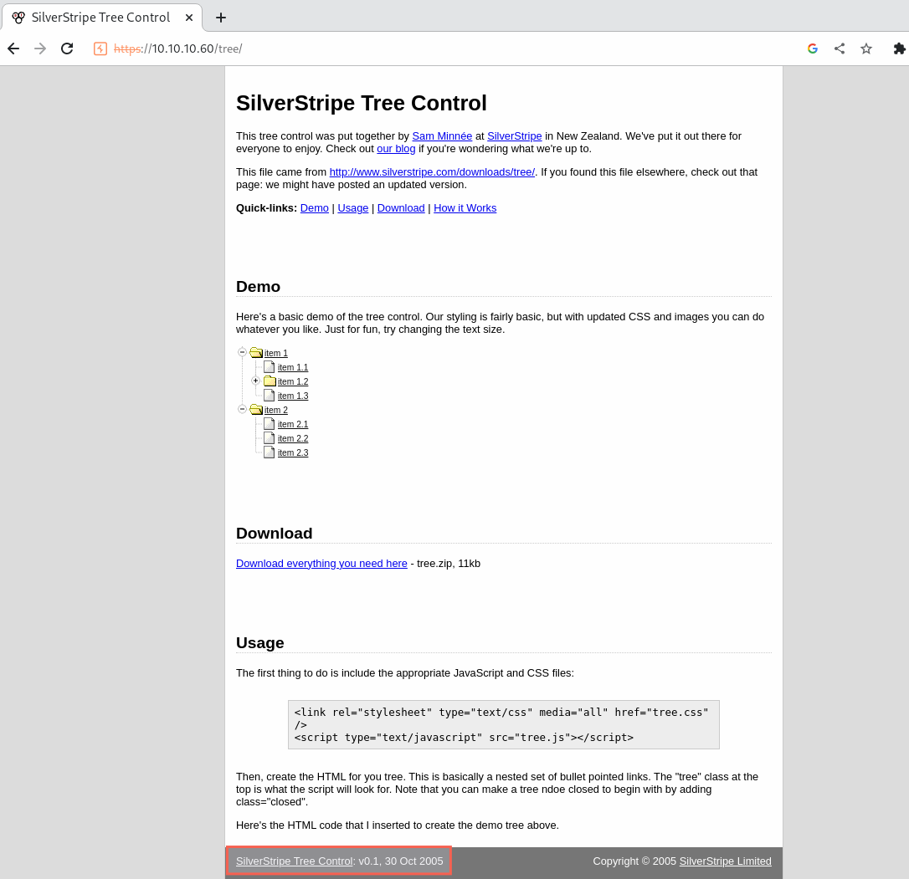909x879 pixels.
Task: Share this page via share icon
Action: pyautogui.click(x=840, y=49)
